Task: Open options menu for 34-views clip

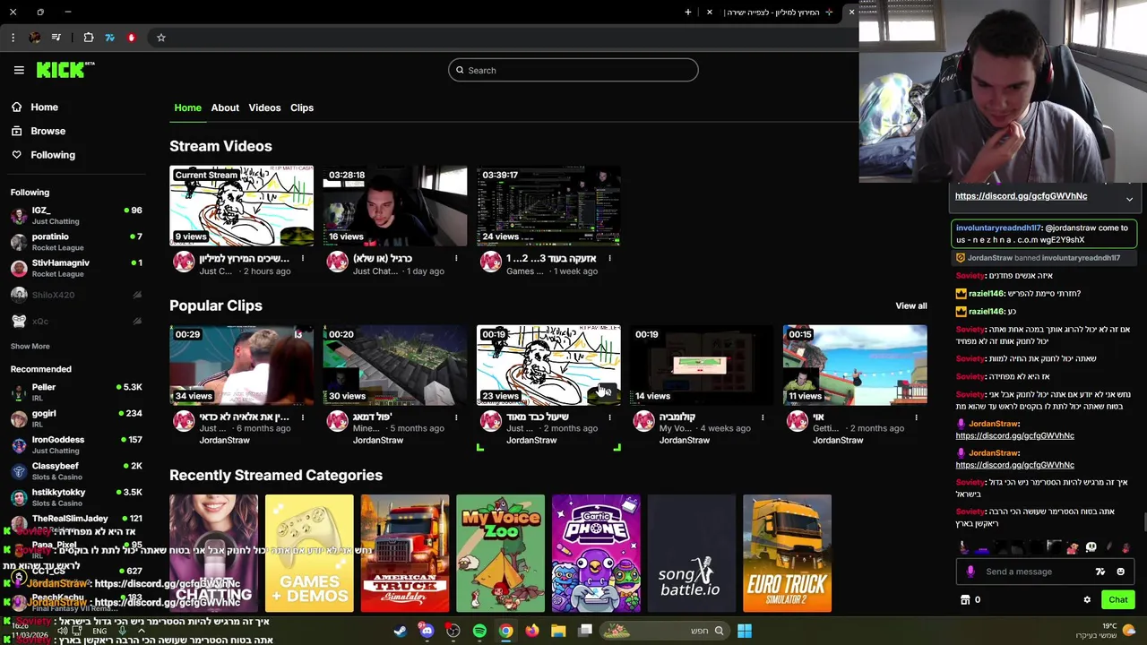Action: tap(303, 417)
